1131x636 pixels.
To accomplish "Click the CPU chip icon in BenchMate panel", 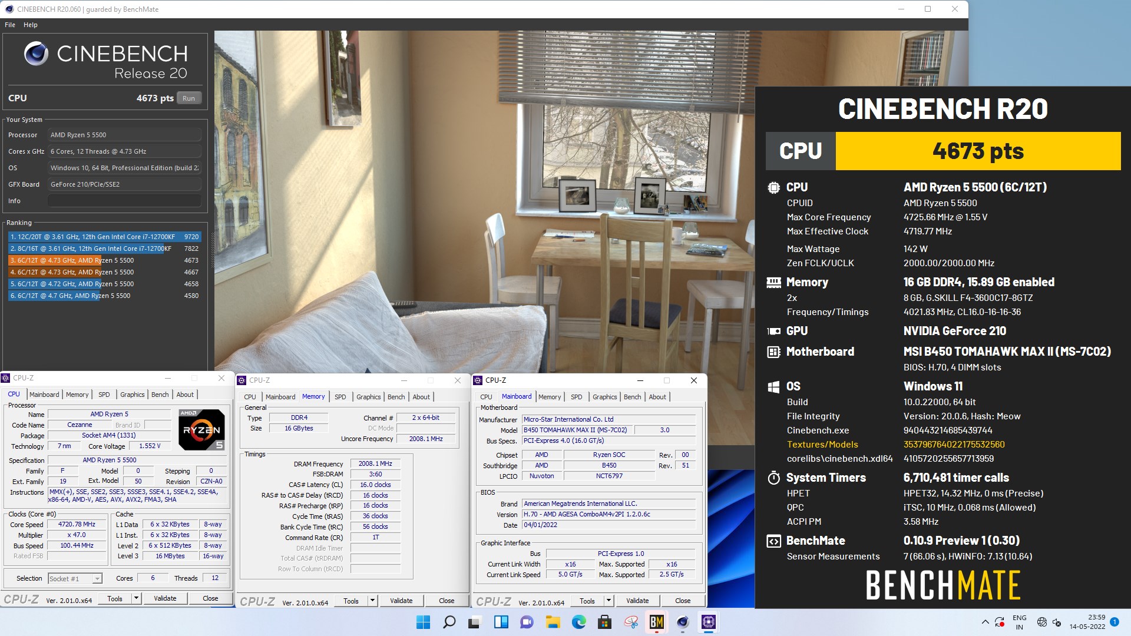I will point(773,187).
